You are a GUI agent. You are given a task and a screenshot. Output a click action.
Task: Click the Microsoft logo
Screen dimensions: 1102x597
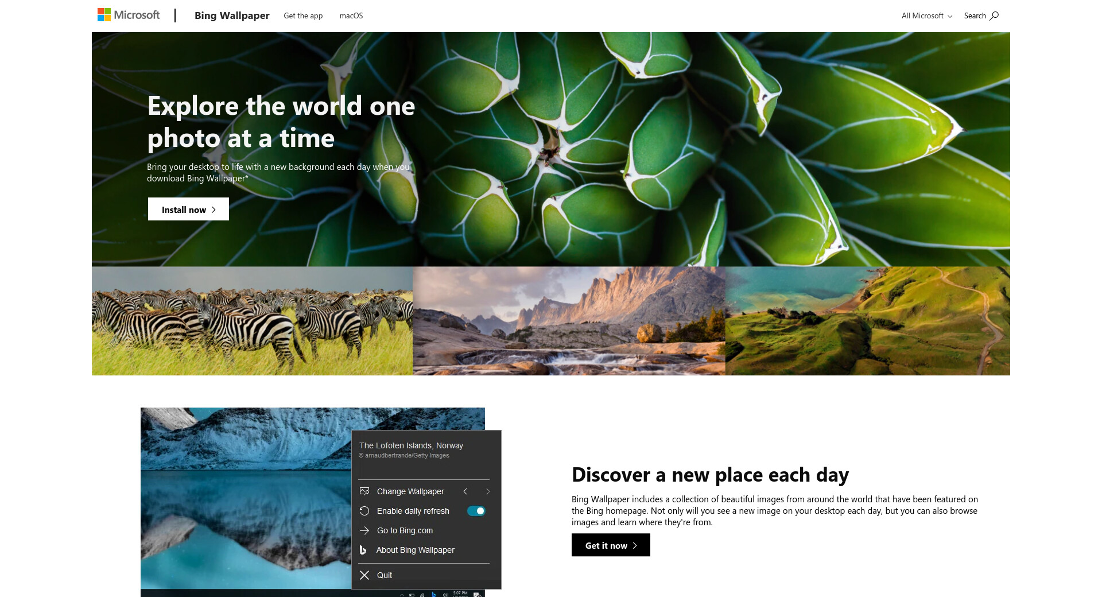pyautogui.click(x=129, y=15)
